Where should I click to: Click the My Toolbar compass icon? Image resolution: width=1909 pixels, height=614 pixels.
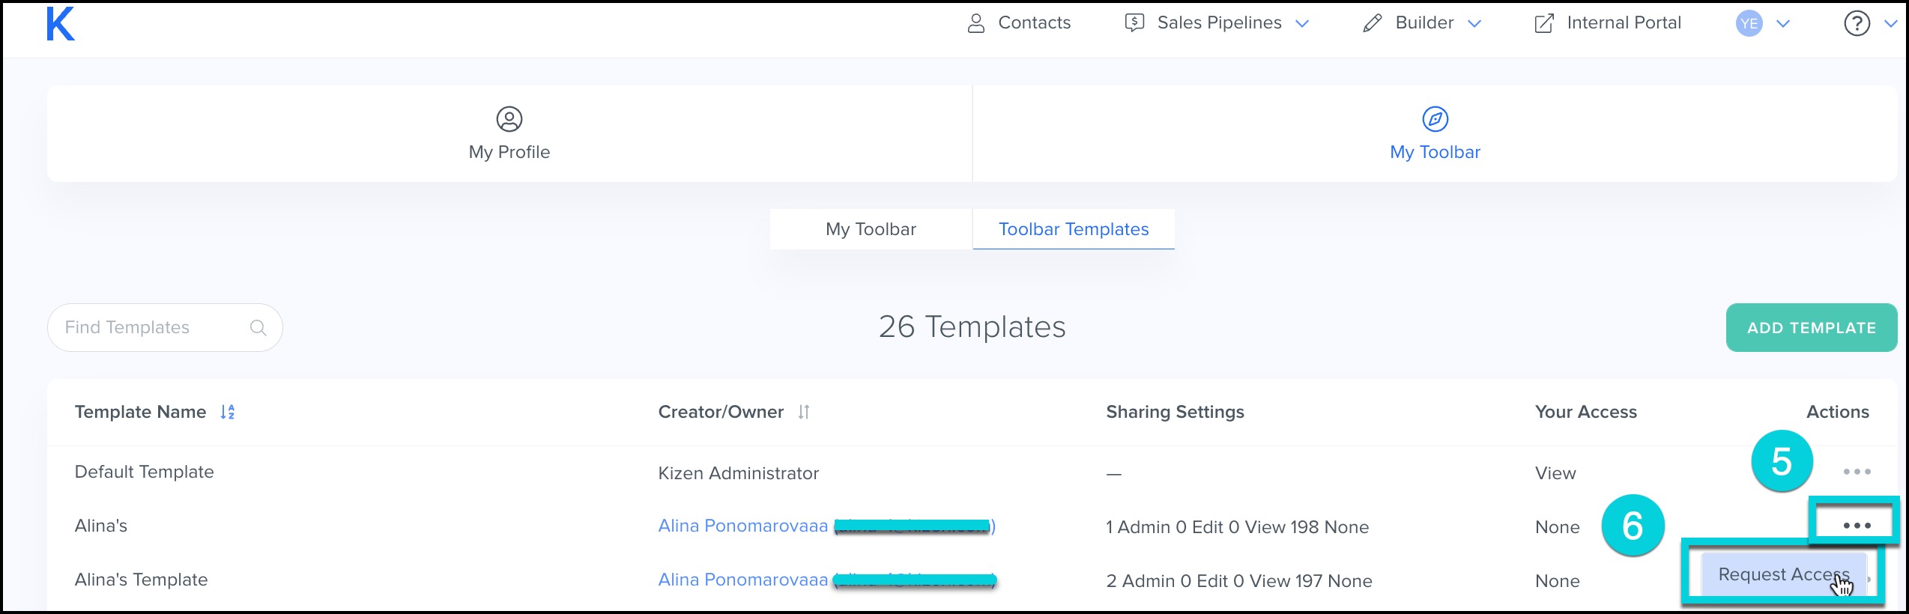pyautogui.click(x=1434, y=118)
